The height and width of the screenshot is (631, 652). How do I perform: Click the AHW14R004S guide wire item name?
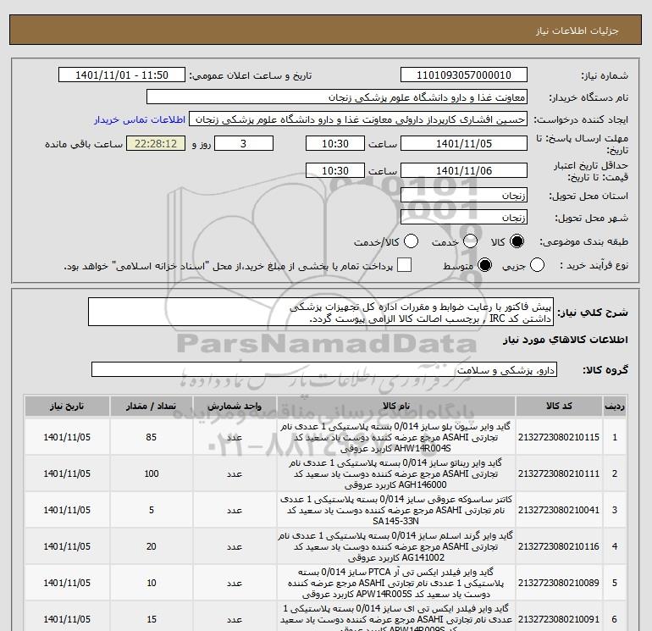coord(395,437)
